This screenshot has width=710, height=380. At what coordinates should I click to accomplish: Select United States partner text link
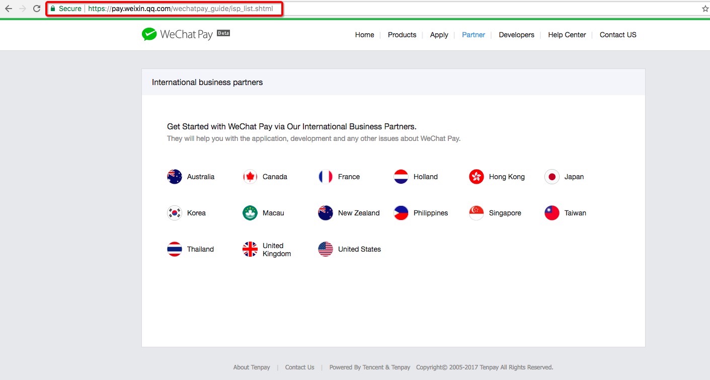click(x=359, y=249)
